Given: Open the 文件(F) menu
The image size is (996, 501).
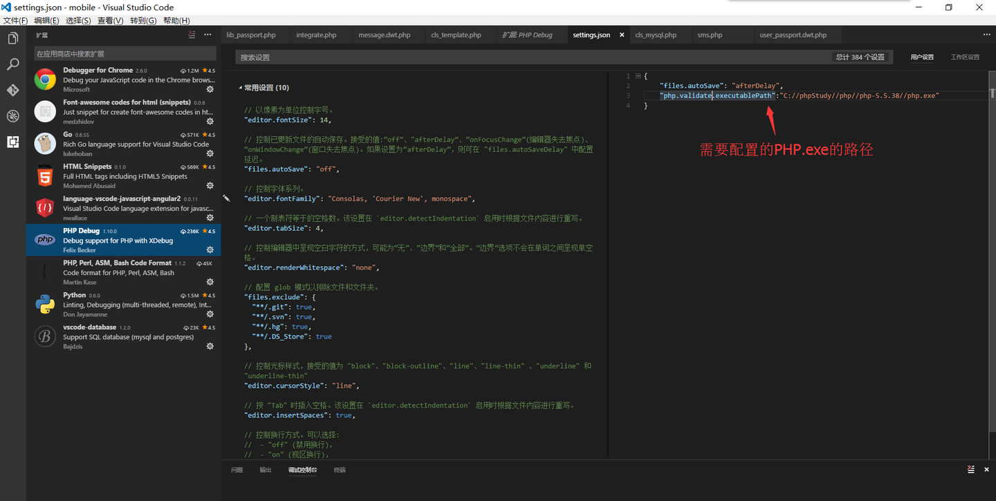Looking at the screenshot, I should 15,21.
